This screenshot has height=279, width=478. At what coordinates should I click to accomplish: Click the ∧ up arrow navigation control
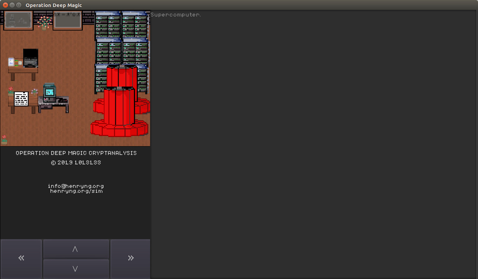point(76,249)
